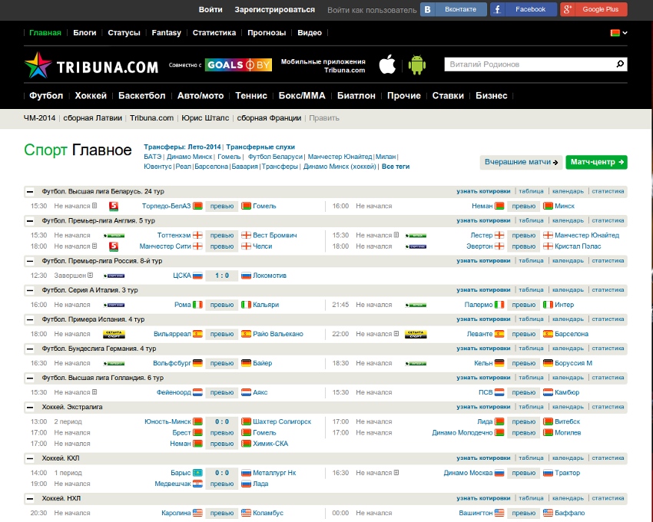Click the Goals.by logo
The image size is (653, 522).
click(x=238, y=65)
